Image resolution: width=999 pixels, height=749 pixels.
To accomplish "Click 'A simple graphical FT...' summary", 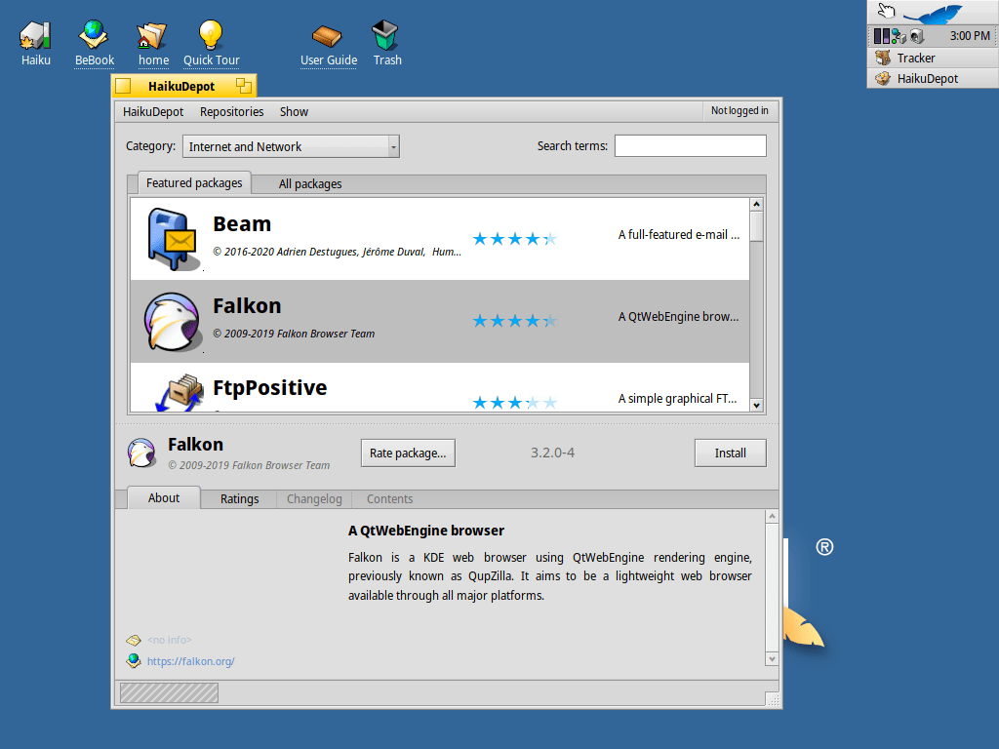I will pos(677,399).
